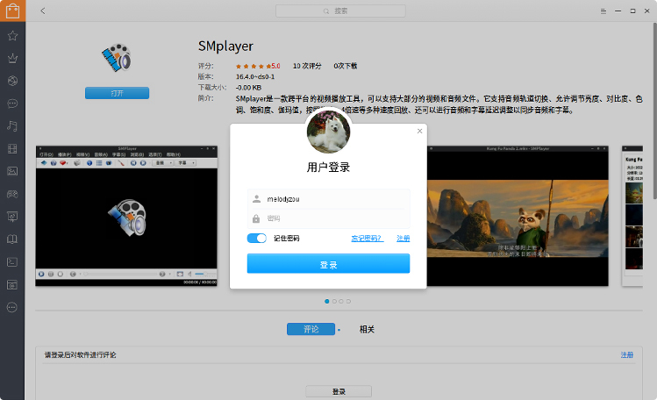
Task: Select the games controller category icon
Action: 12,194
